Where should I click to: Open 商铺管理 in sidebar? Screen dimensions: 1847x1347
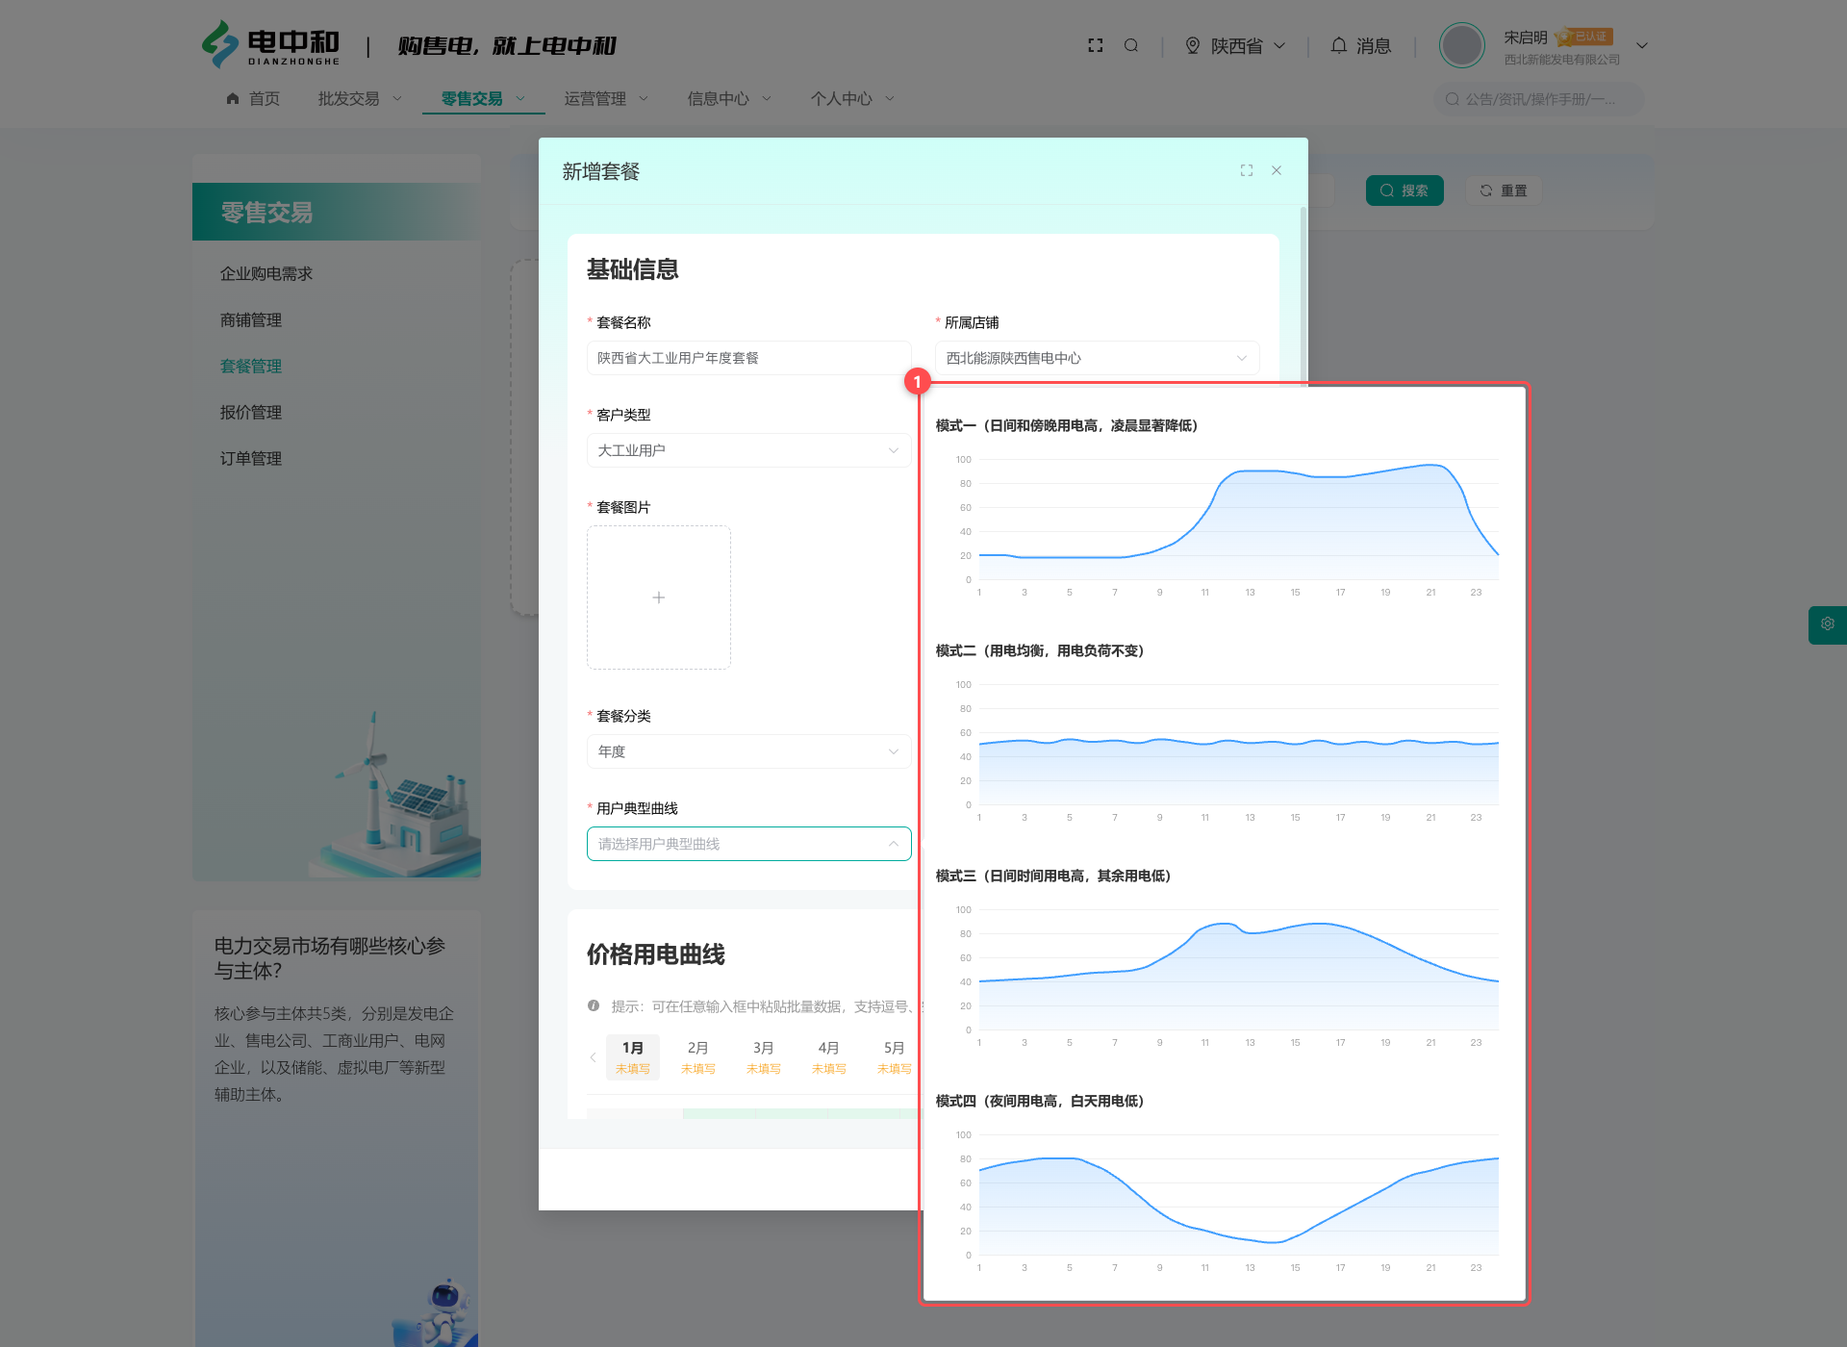point(251,319)
